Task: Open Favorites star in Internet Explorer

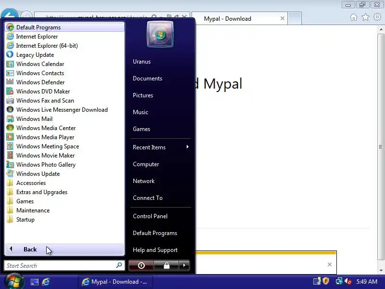Action: 366,17
